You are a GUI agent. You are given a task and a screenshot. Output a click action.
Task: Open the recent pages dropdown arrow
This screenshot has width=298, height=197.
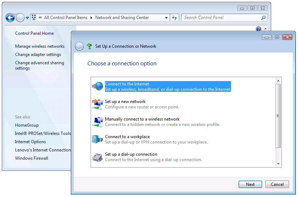click(27, 18)
